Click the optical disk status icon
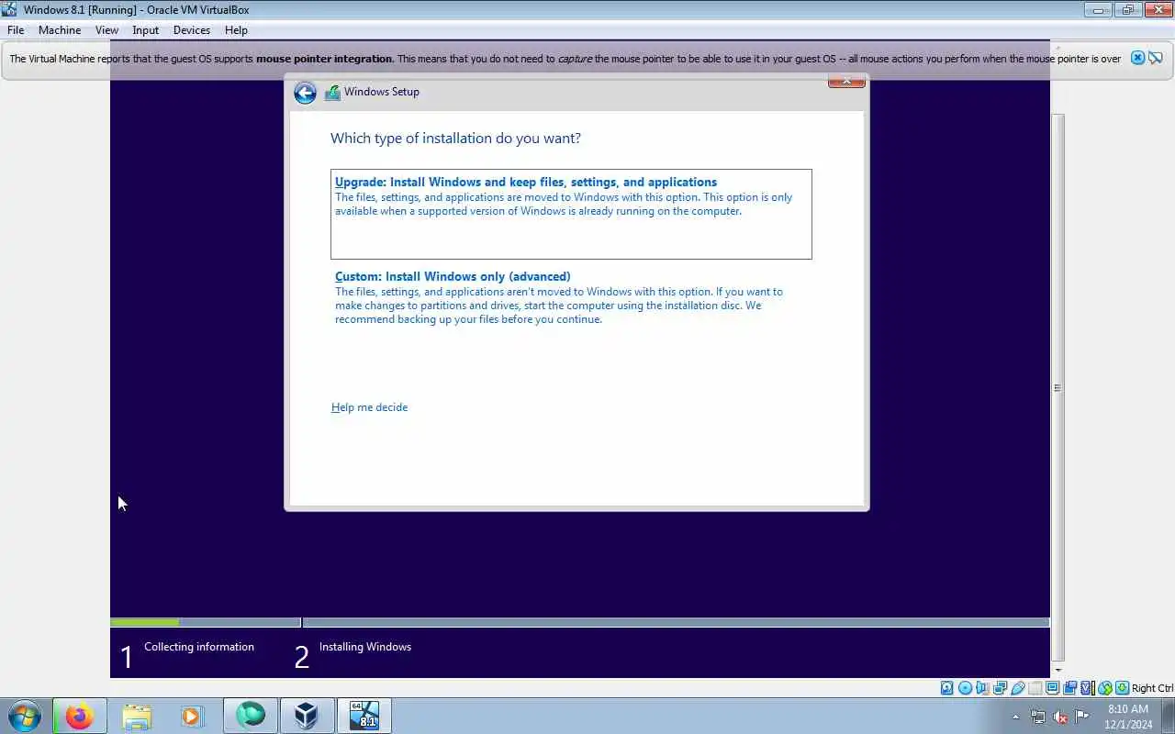The height and width of the screenshot is (734, 1175). pyautogui.click(x=965, y=688)
